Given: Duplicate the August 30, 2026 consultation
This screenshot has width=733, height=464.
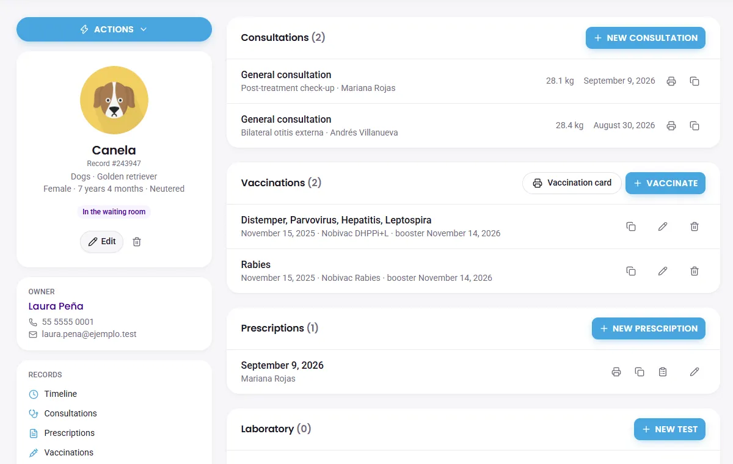Looking at the screenshot, I should coord(695,126).
